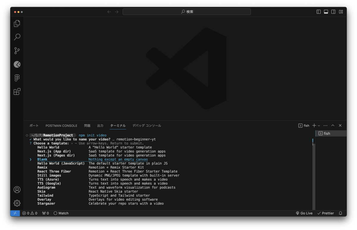Switch to the ポート tab
Screen dimensions: 357x230
(x=34, y=126)
